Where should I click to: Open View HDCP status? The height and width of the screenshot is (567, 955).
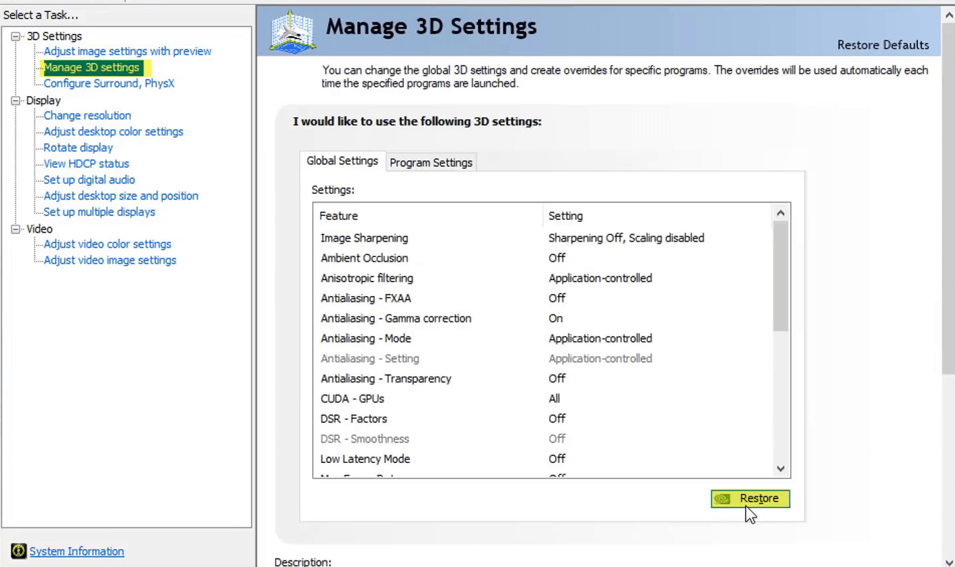coord(86,164)
